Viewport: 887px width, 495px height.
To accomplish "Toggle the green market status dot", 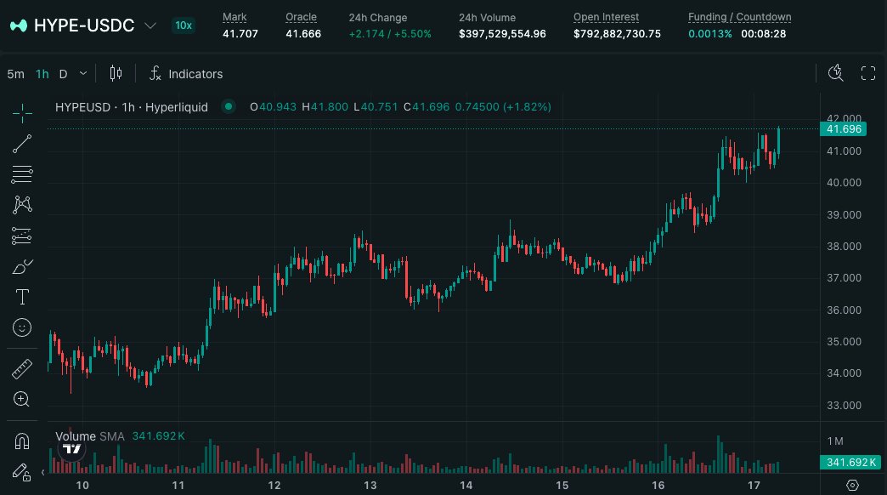I will pos(228,107).
